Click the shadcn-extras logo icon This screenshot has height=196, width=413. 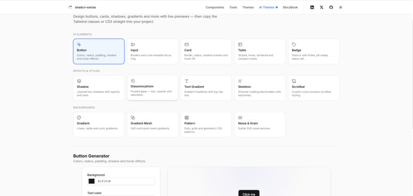click(x=70, y=7)
